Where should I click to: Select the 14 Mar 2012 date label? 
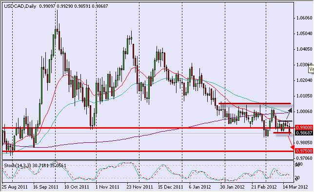pyautogui.click(x=294, y=187)
